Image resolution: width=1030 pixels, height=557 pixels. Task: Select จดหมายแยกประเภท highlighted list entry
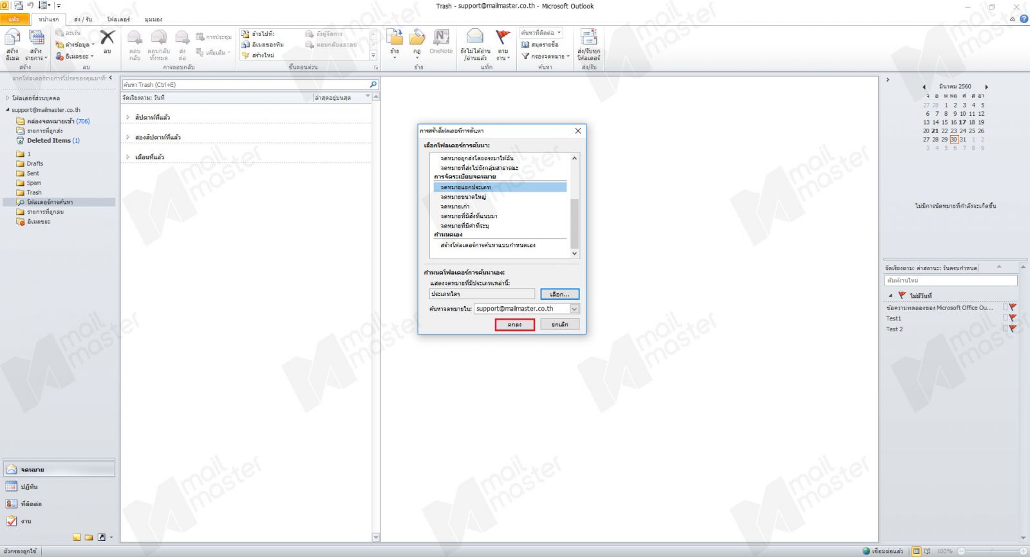pyautogui.click(x=500, y=187)
